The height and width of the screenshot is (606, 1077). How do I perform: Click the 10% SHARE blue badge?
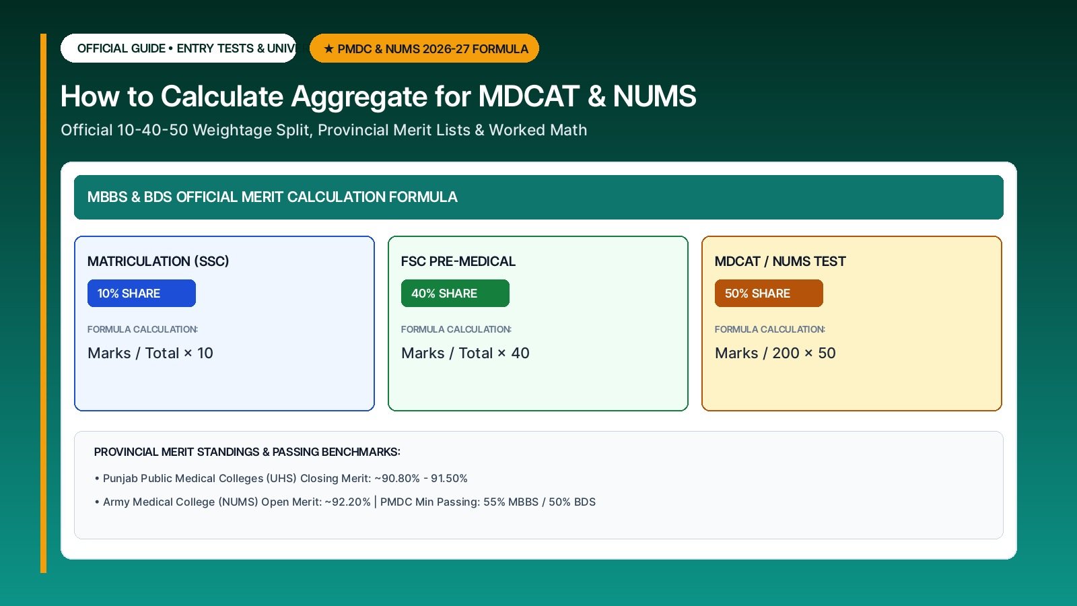pyautogui.click(x=141, y=294)
